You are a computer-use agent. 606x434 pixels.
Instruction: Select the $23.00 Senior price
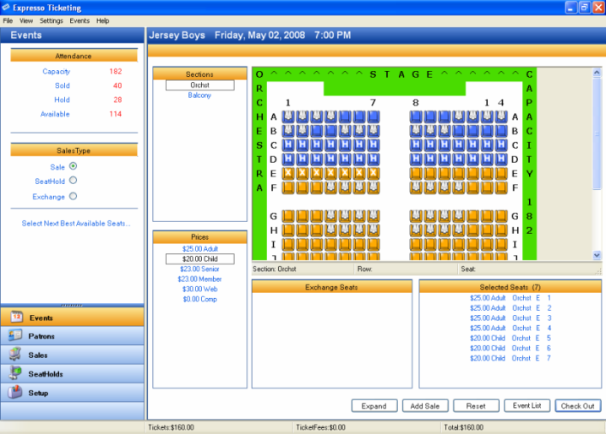coord(199,269)
